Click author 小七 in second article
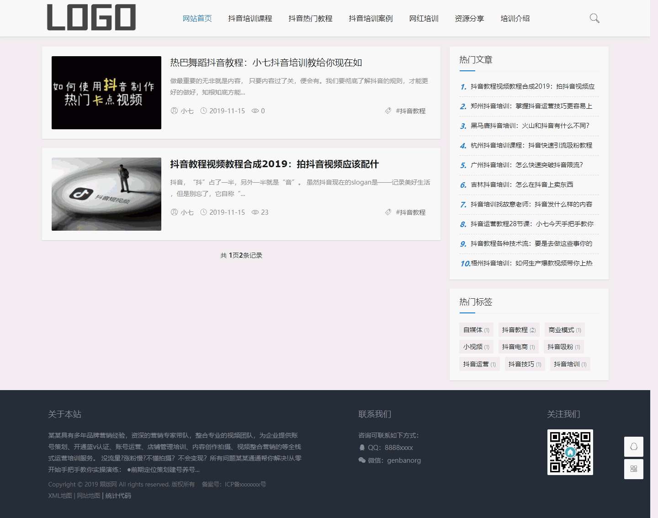 point(187,212)
